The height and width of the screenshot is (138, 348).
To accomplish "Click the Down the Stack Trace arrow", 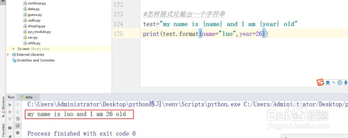I will pyautogui.click(x=18, y=112).
